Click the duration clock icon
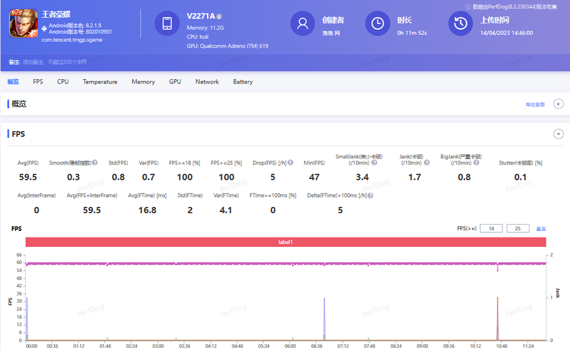570x350 pixels. [x=377, y=23]
